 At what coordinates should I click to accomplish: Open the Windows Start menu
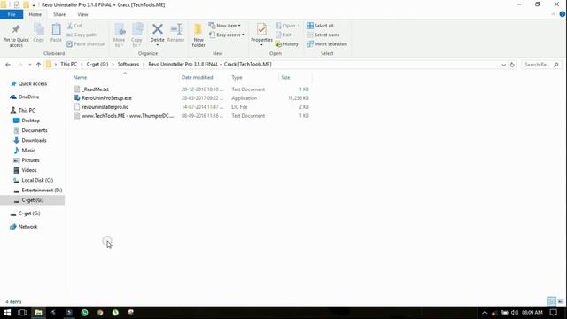click(7, 313)
